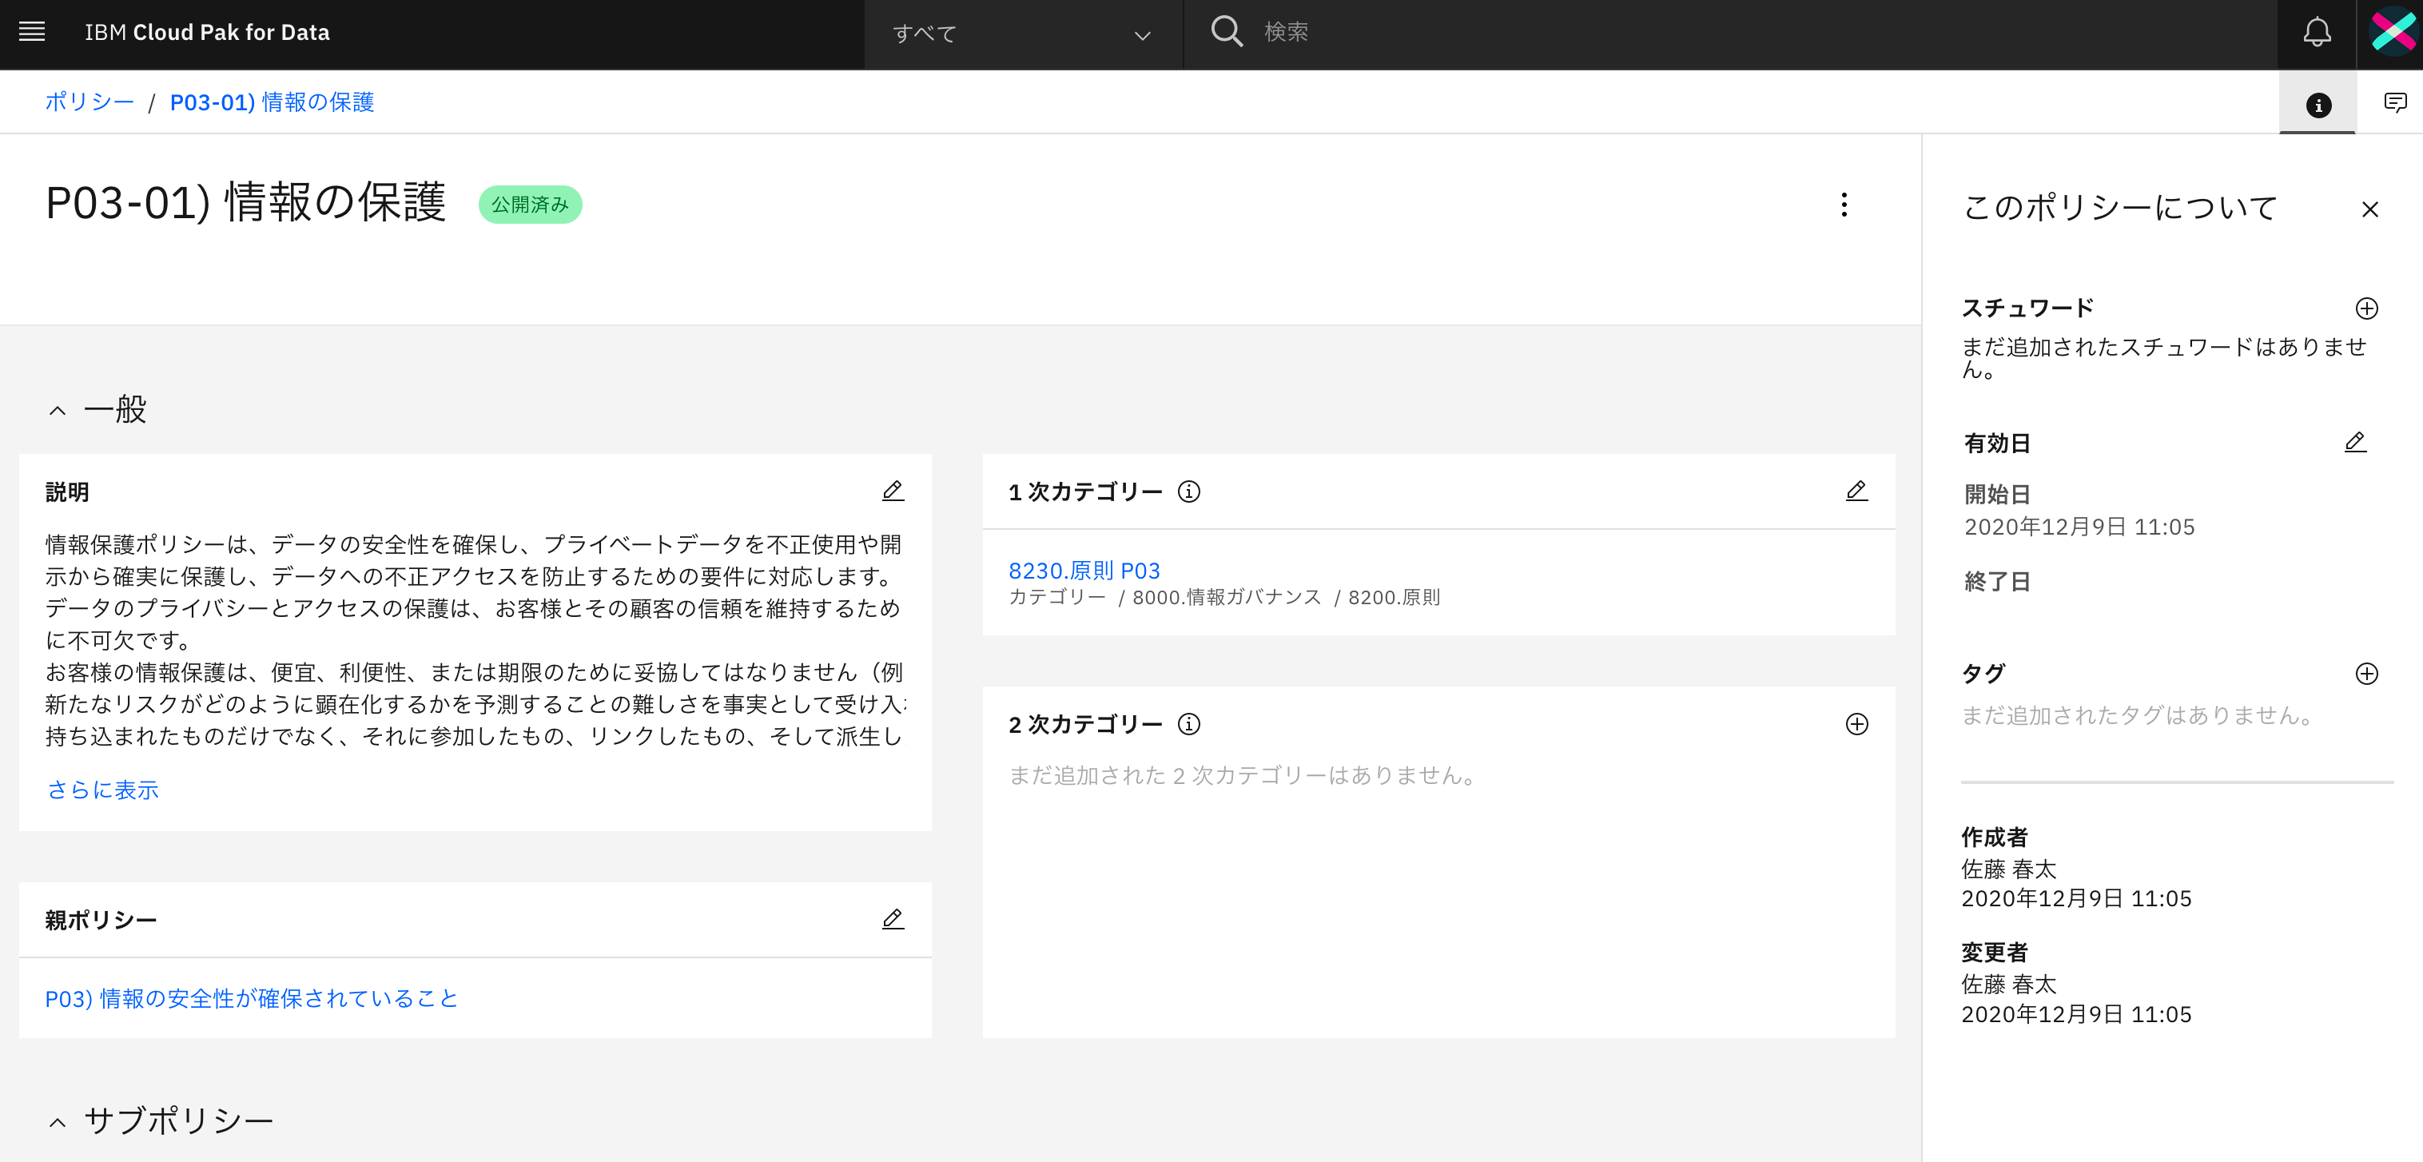Edit the 有効日 dates

(2354, 442)
